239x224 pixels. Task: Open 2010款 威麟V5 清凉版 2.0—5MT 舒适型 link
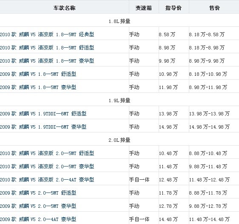pyautogui.click(x=47, y=153)
